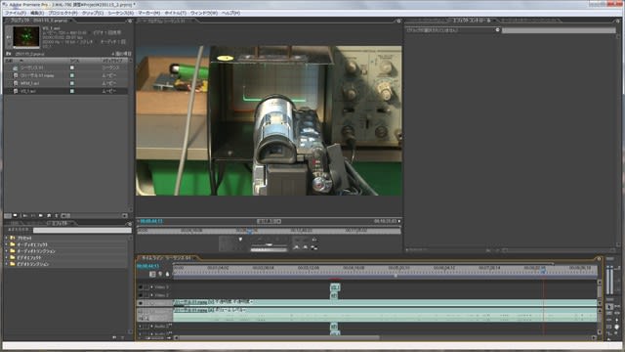Switch to the エフェクトコントロール tab

pyautogui.click(x=473, y=20)
